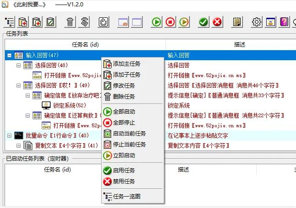
Task: Click the 描述 column header in task list
Action: tap(239, 44)
